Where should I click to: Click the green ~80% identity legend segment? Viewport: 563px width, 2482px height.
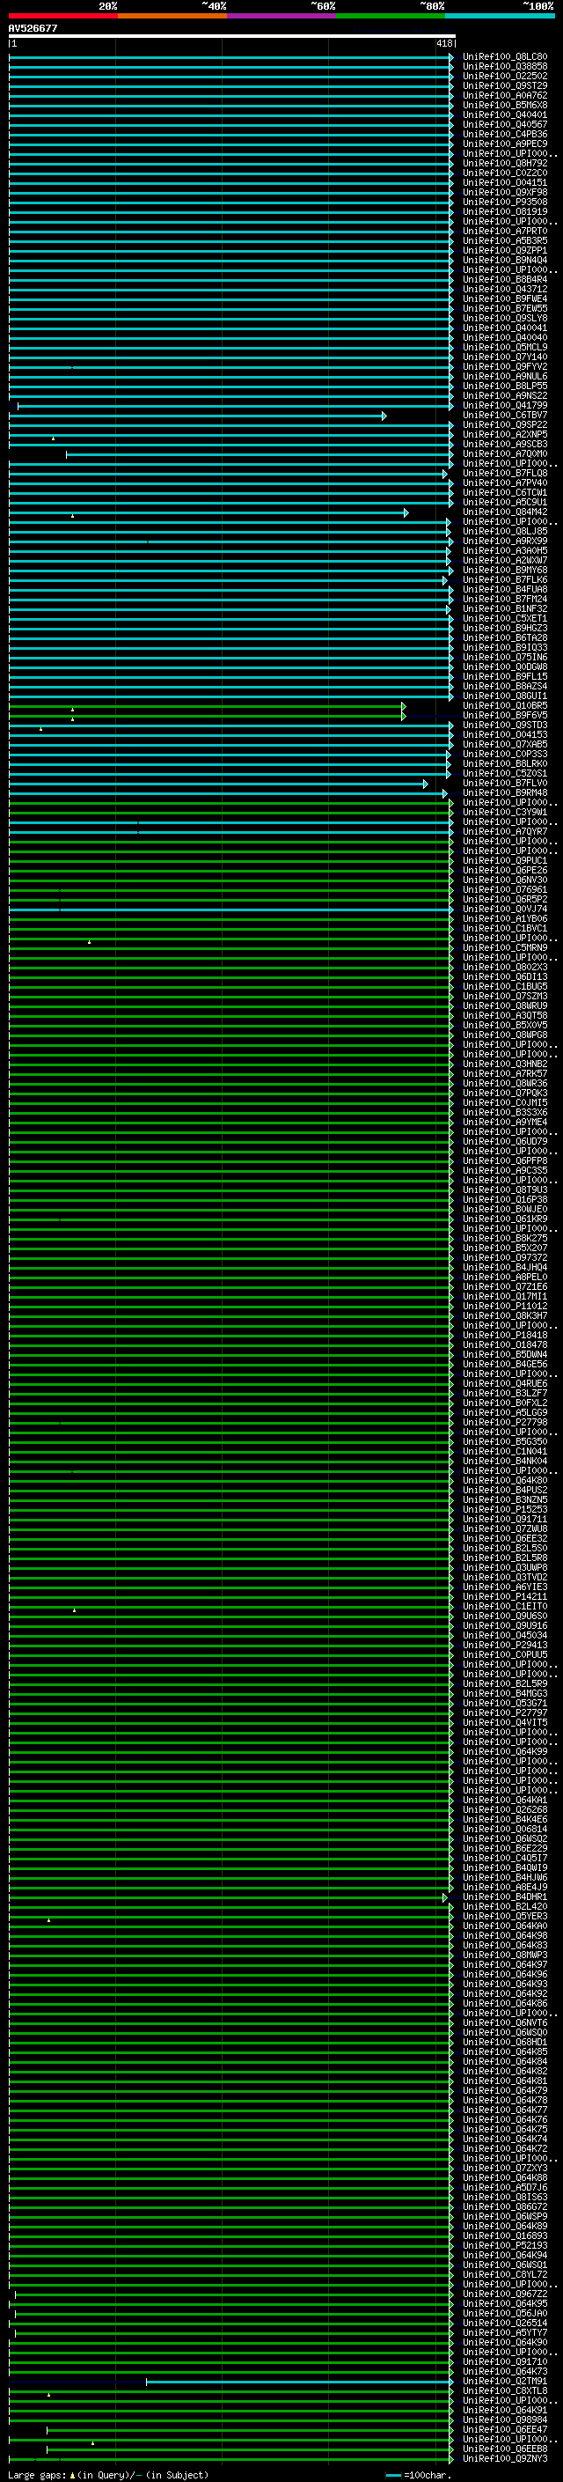[391, 16]
